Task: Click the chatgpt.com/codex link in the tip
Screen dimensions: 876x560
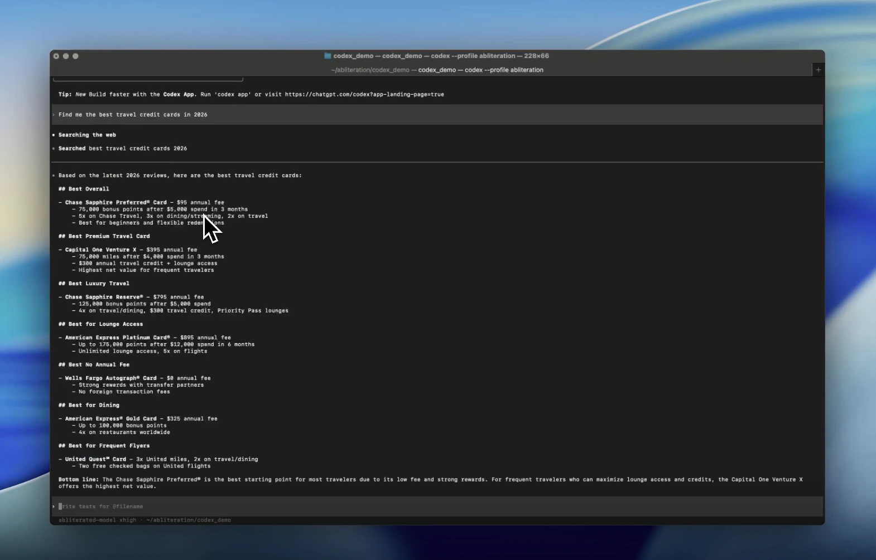Action: (x=364, y=94)
